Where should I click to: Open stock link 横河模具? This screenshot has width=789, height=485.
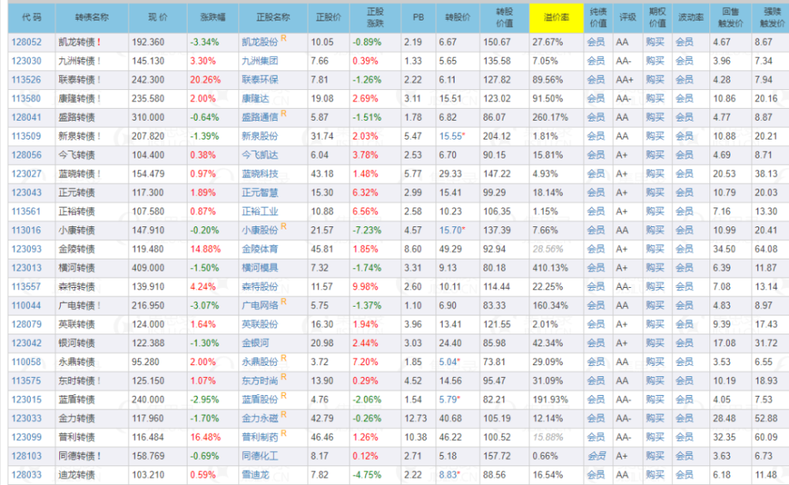tap(260, 268)
